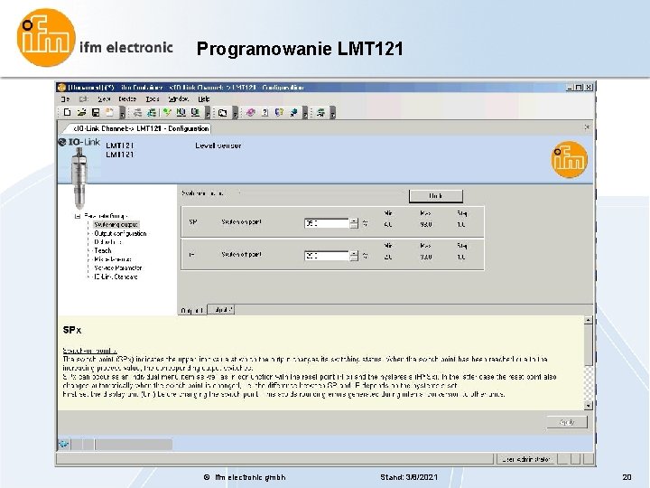This screenshot has height=488, width=650.
Task: Open the View menu
Action: 104,99
